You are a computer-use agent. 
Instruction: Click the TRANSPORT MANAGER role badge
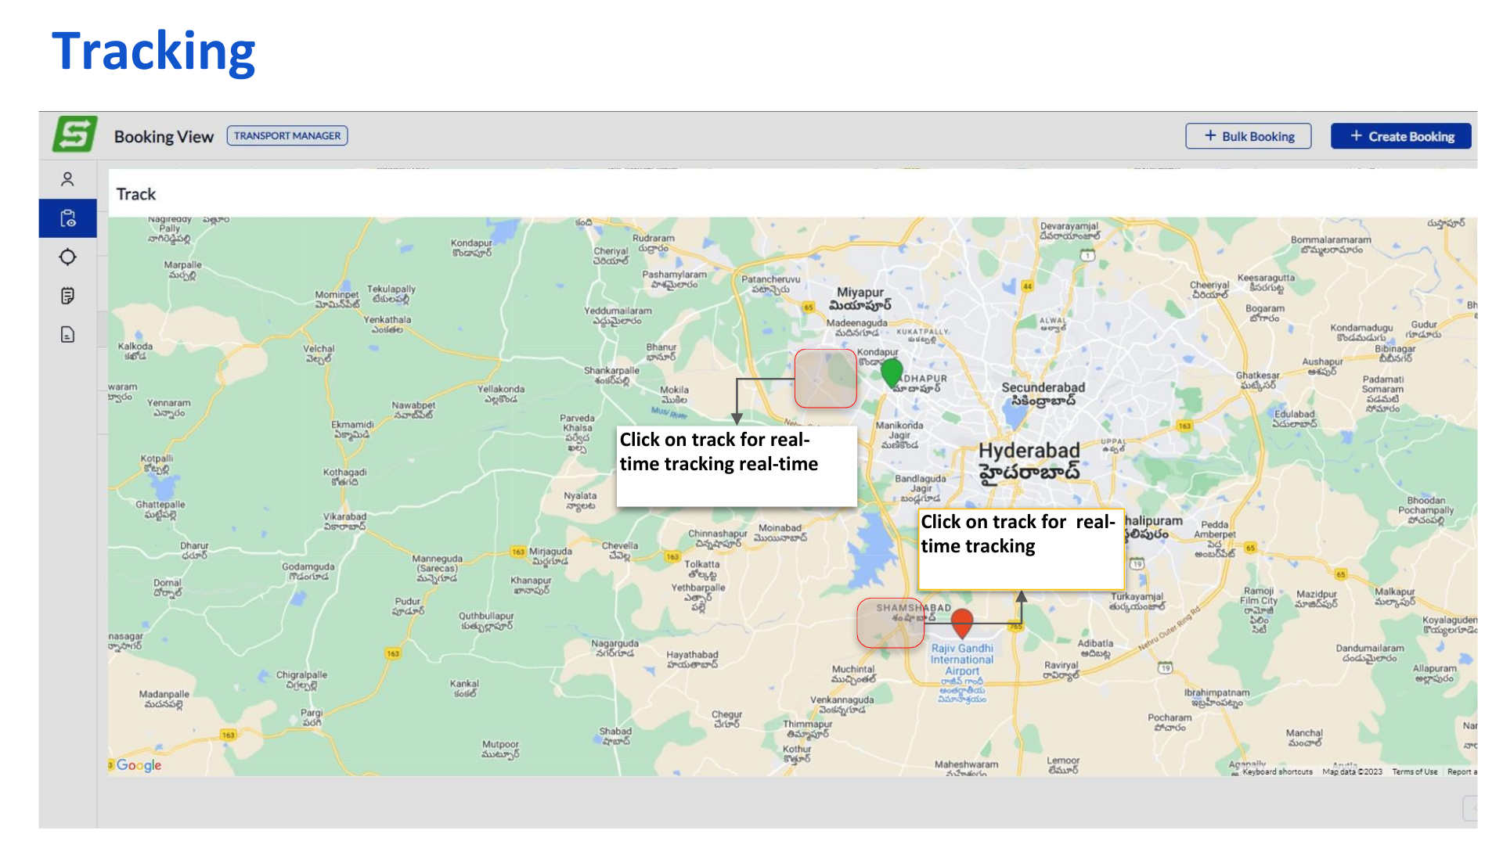tap(287, 136)
